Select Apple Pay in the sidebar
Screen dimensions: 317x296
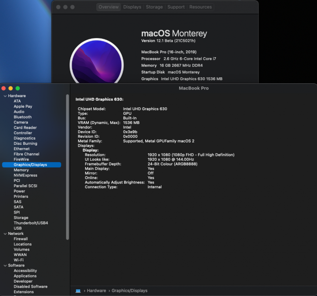(x=23, y=107)
